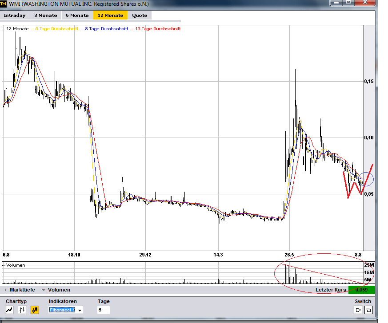
Task: Click the 0,05 price axis label
Action: coord(369,194)
